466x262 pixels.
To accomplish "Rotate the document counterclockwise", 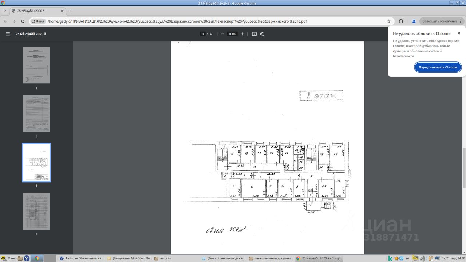I will pyautogui.click(x=262, y=34).
